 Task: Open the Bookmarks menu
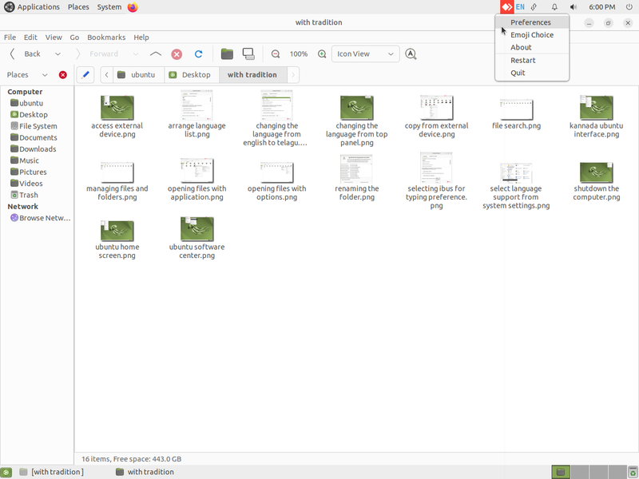point(106,37)
